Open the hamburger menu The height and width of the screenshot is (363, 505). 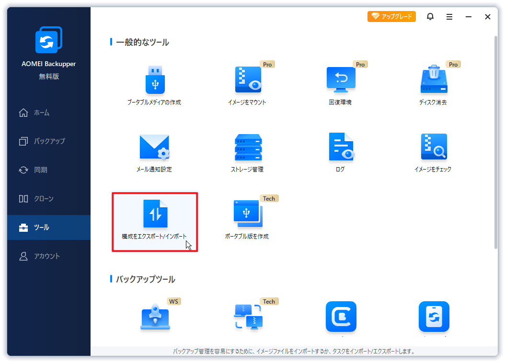coord(449,17)
